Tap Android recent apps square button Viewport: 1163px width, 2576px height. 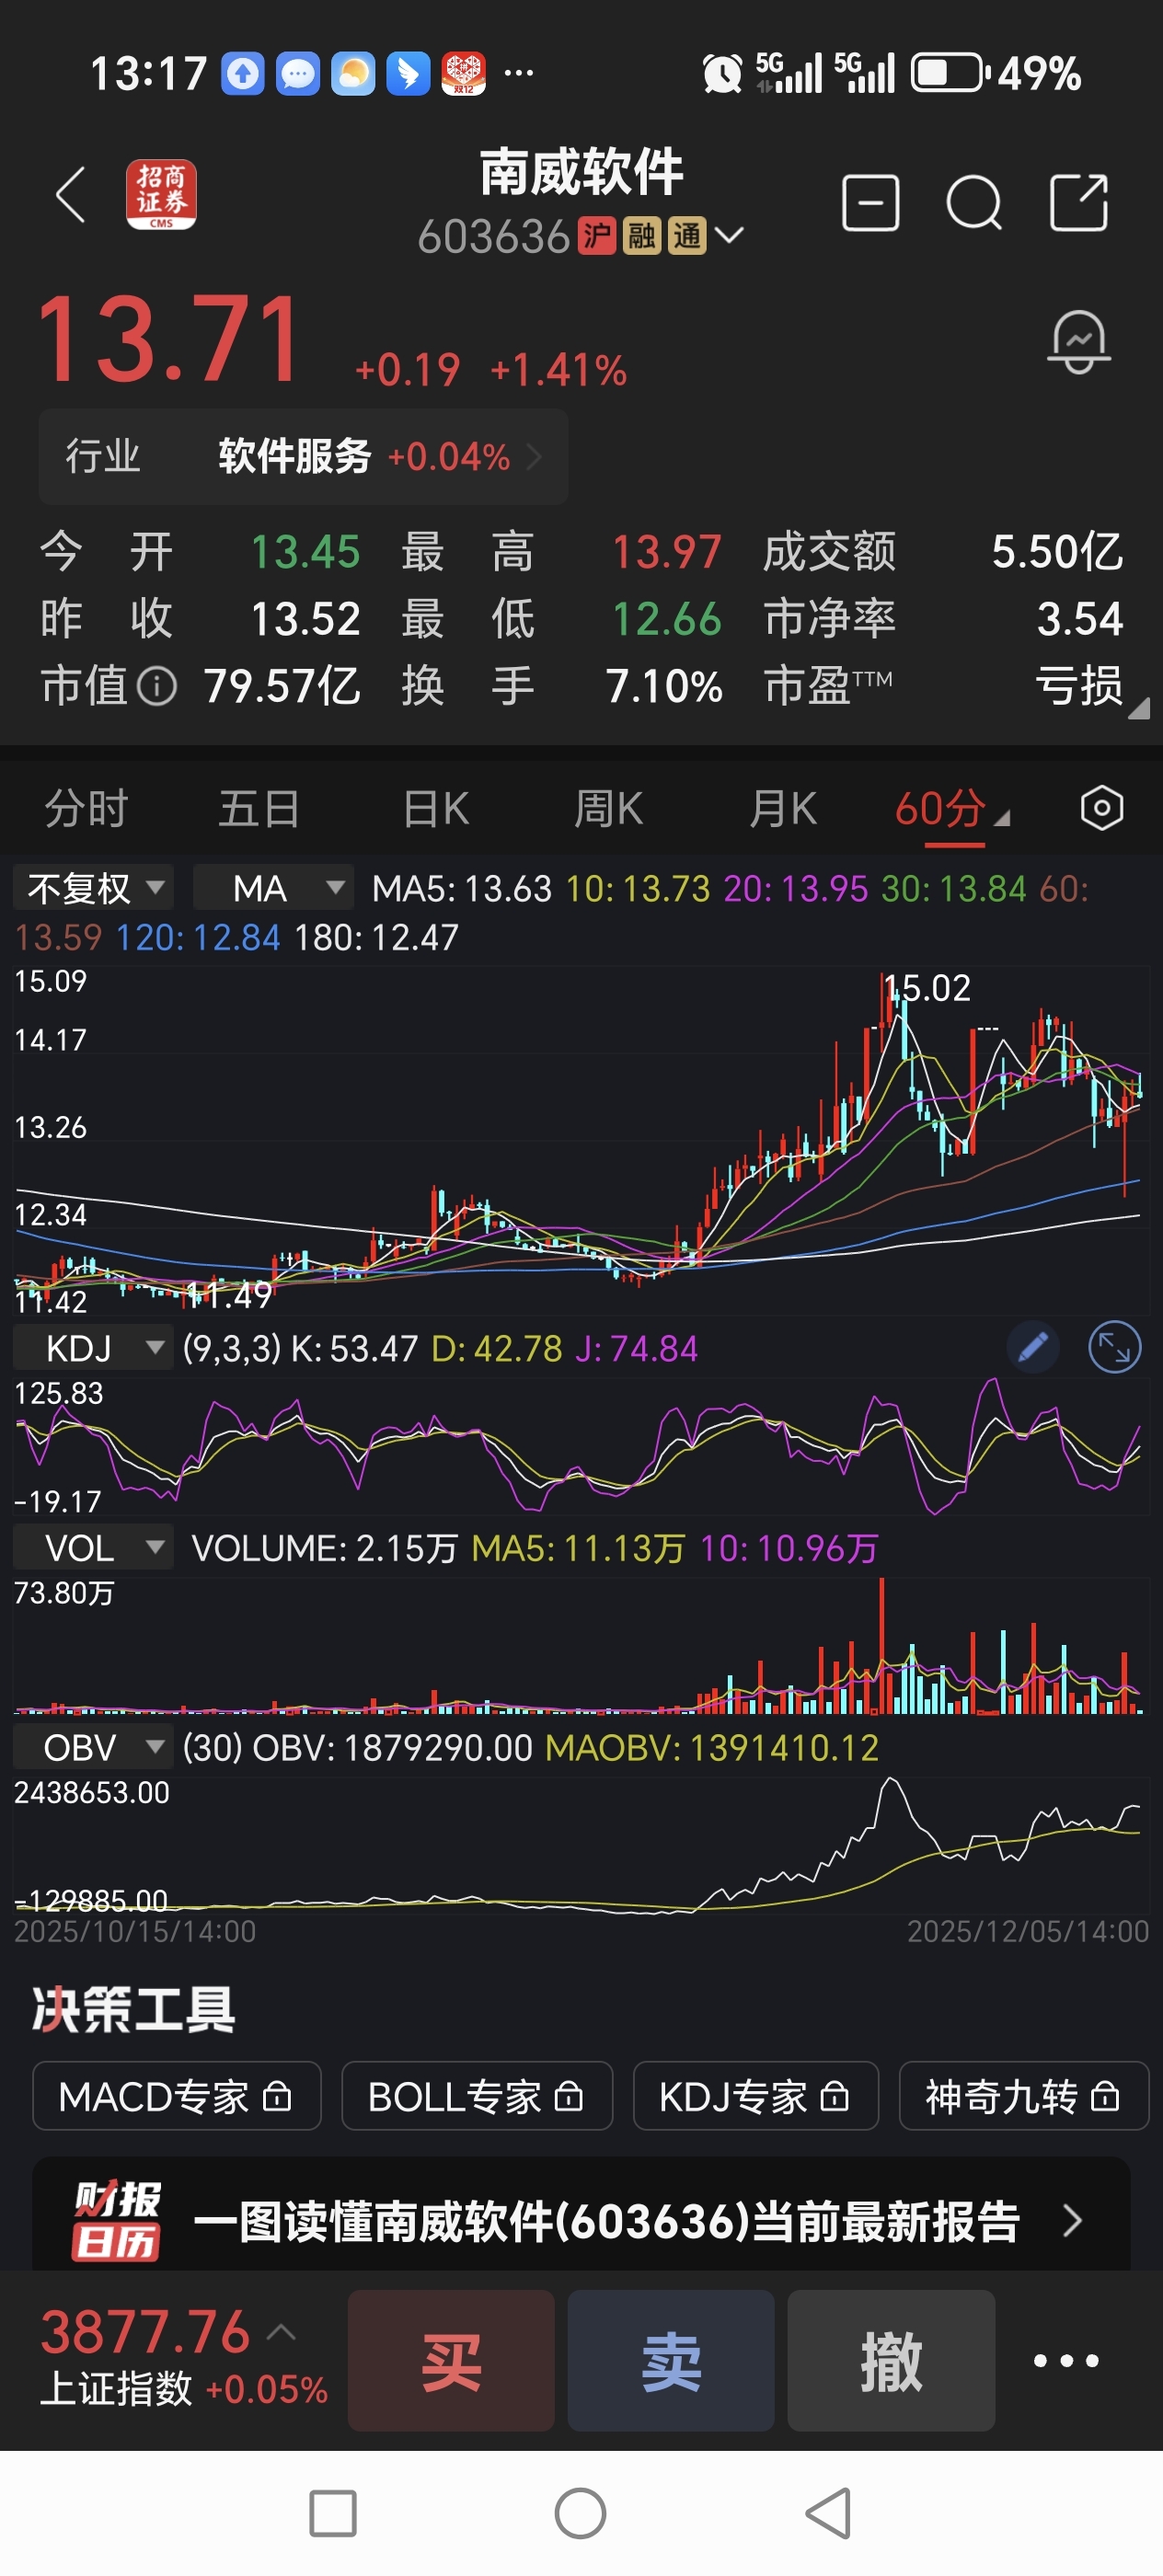point(332,2513)
